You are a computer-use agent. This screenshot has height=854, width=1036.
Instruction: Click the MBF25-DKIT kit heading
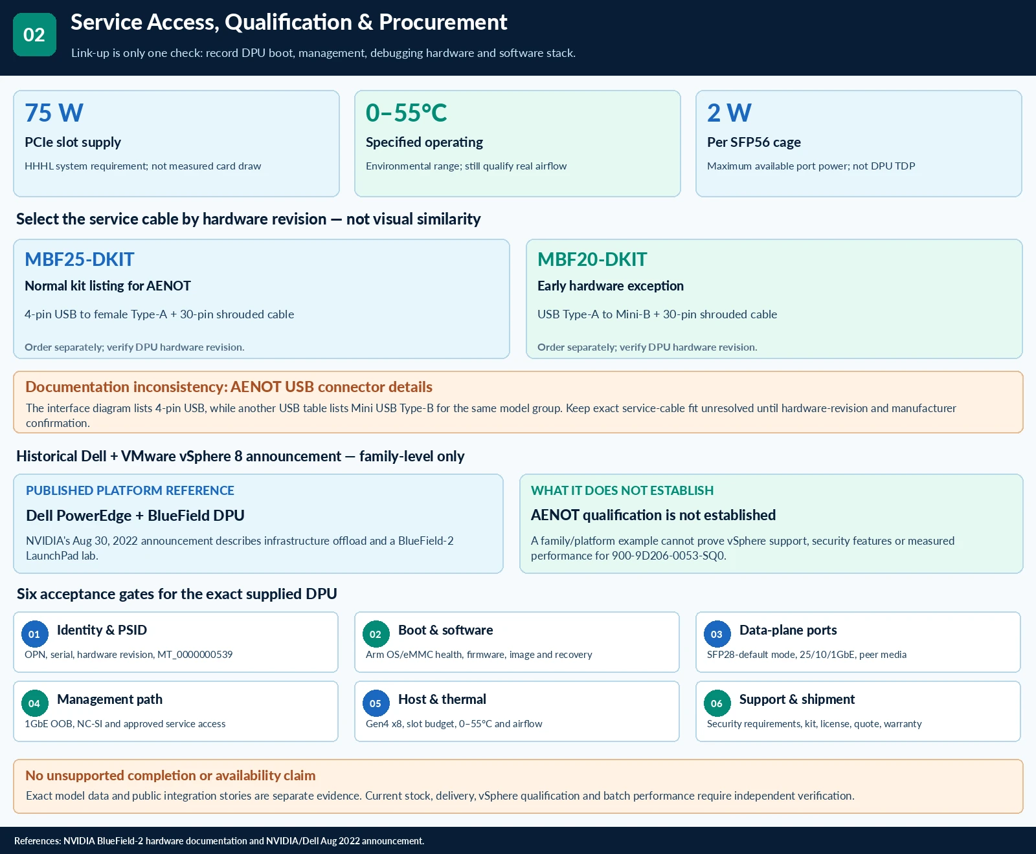click(79, 259)
